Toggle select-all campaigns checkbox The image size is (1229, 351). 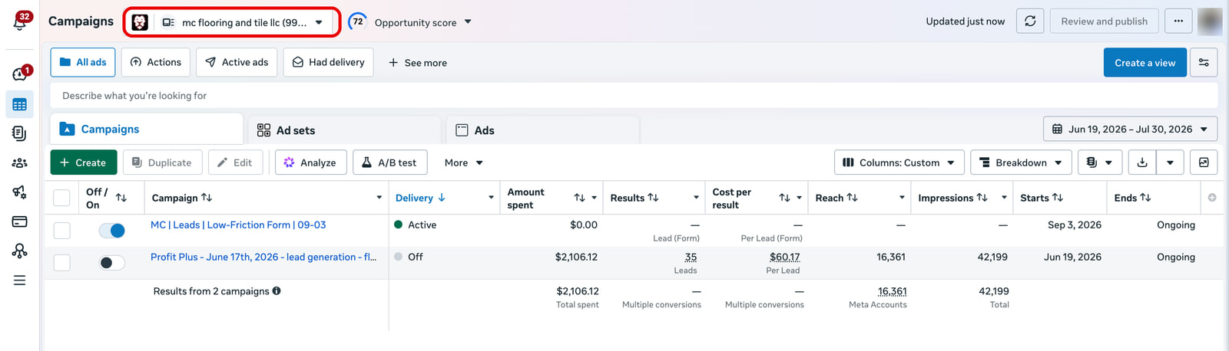(x=62, y=198)
